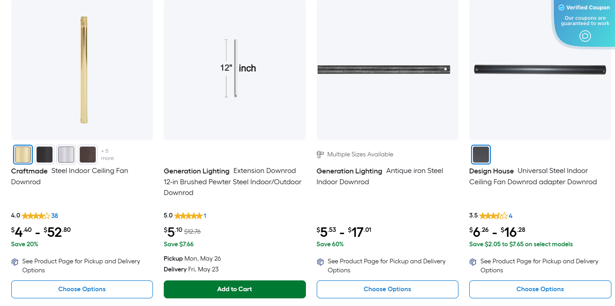Open Choose Options for the Antique iron downrod
Viewport: 615px width, 306px height.
387,289
